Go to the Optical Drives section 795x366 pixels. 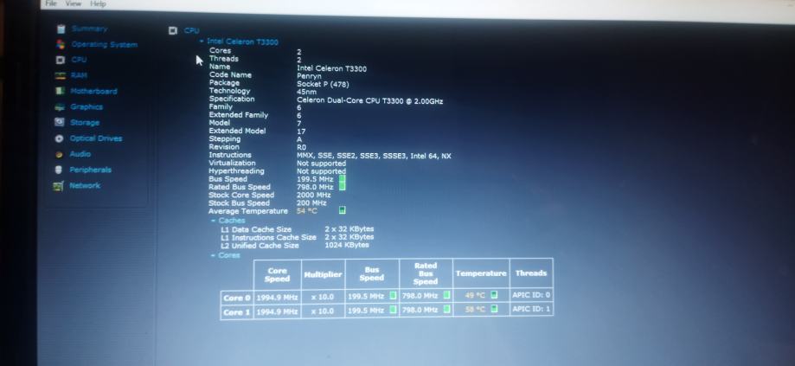(x=96, y=138)
